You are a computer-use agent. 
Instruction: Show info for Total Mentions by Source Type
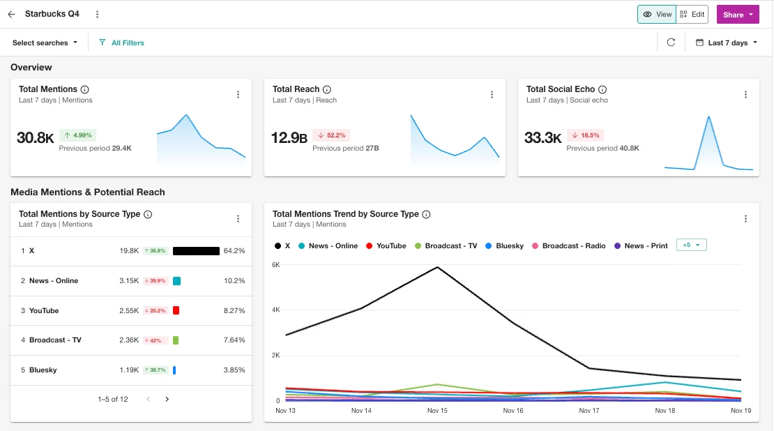pyautogui.click(x=148, y=214)
